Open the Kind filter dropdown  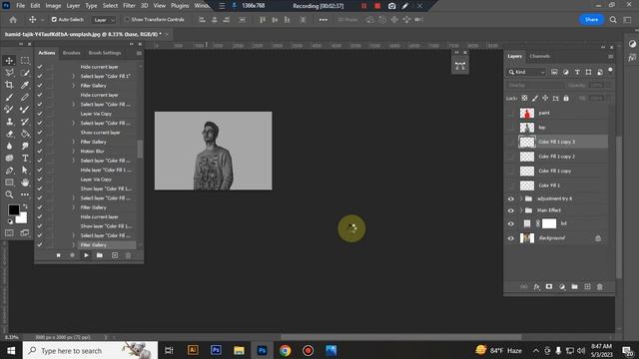526,72
